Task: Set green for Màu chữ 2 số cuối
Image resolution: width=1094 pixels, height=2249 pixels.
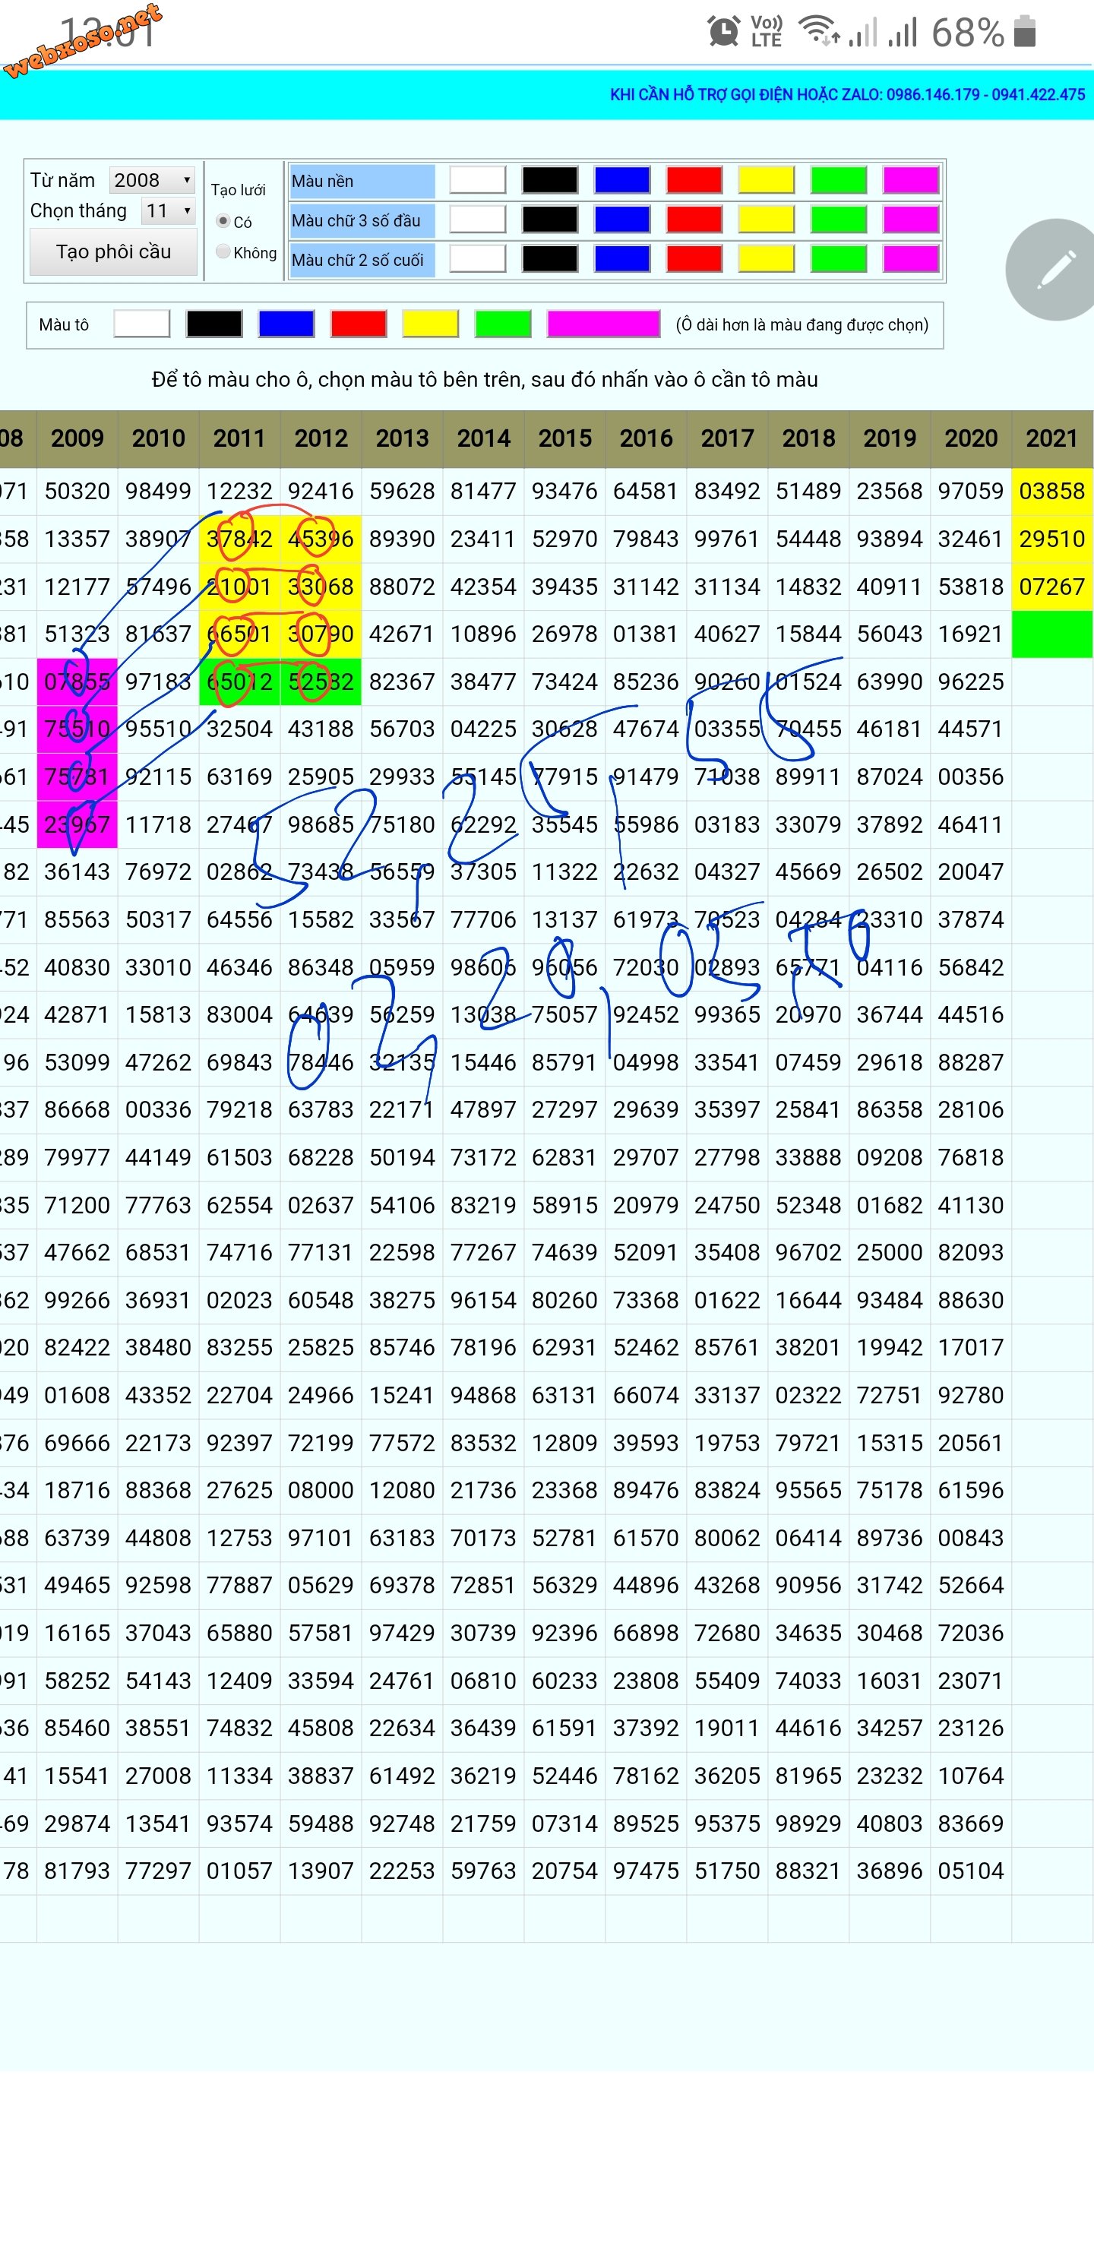Action: point(838,259)
